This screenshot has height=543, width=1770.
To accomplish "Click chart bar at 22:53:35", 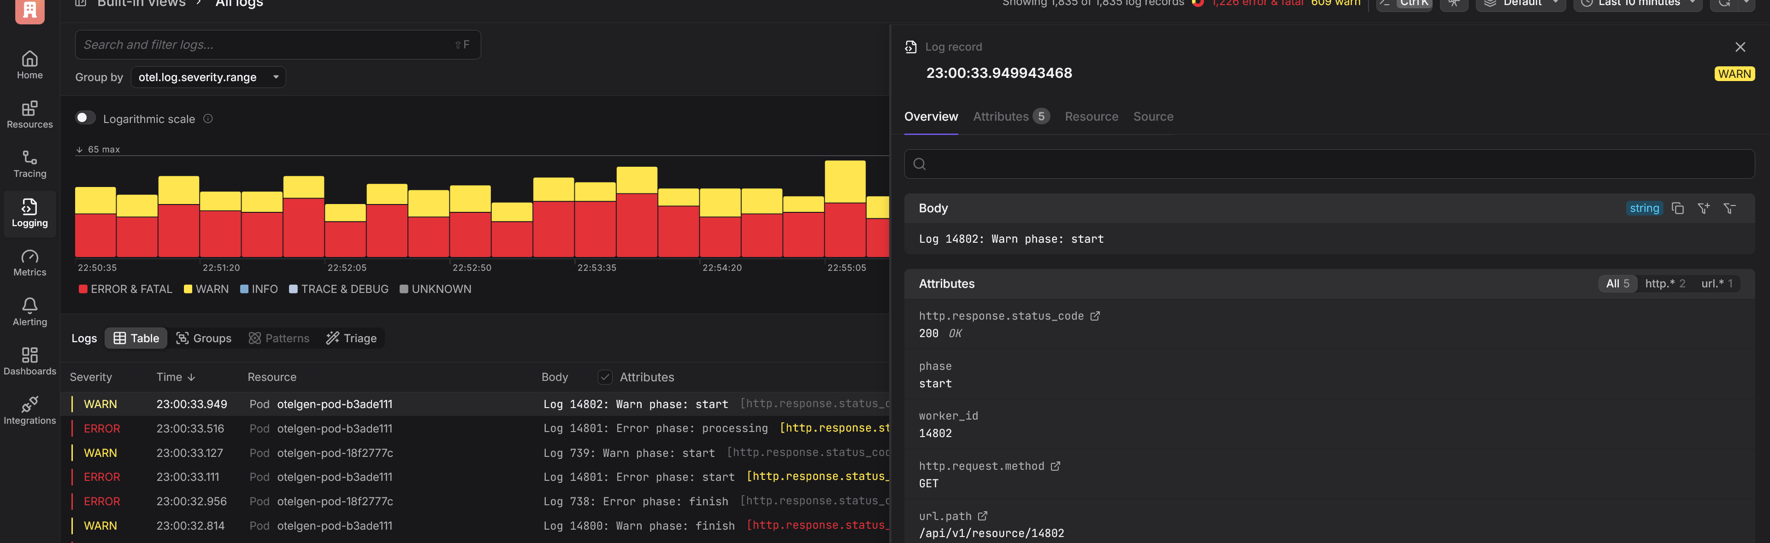I will (x=594, y=220).
